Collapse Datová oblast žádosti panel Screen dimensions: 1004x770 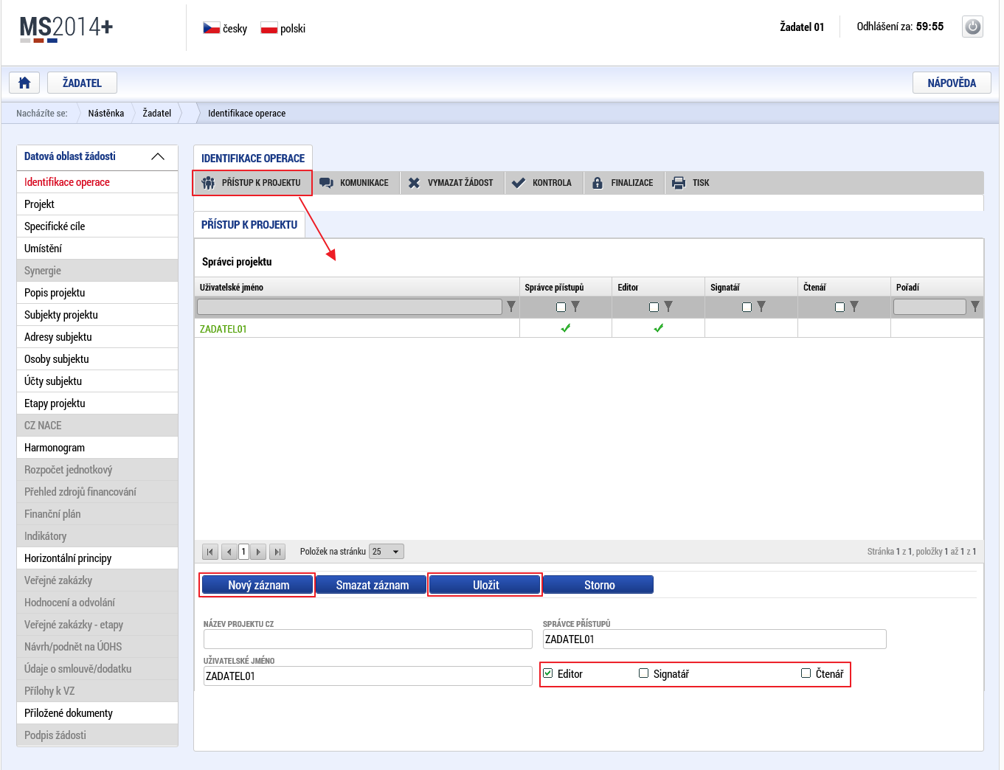coord(158,156)
